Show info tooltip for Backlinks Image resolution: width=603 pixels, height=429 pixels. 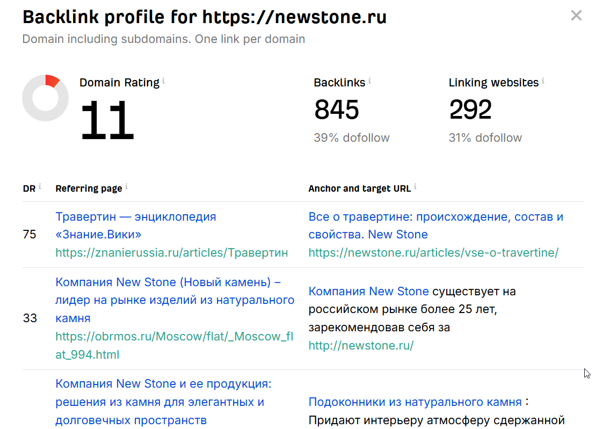pos(369,81)
